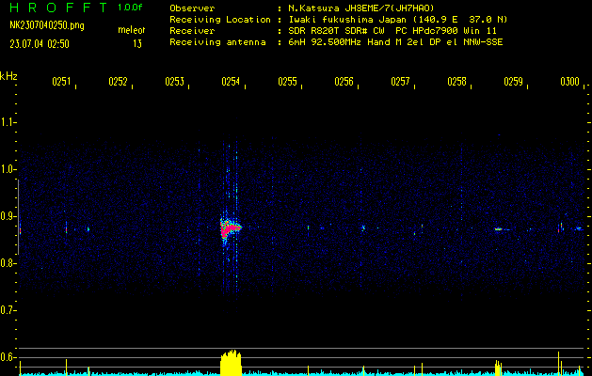Click the meteor count 13

[137, 43]
